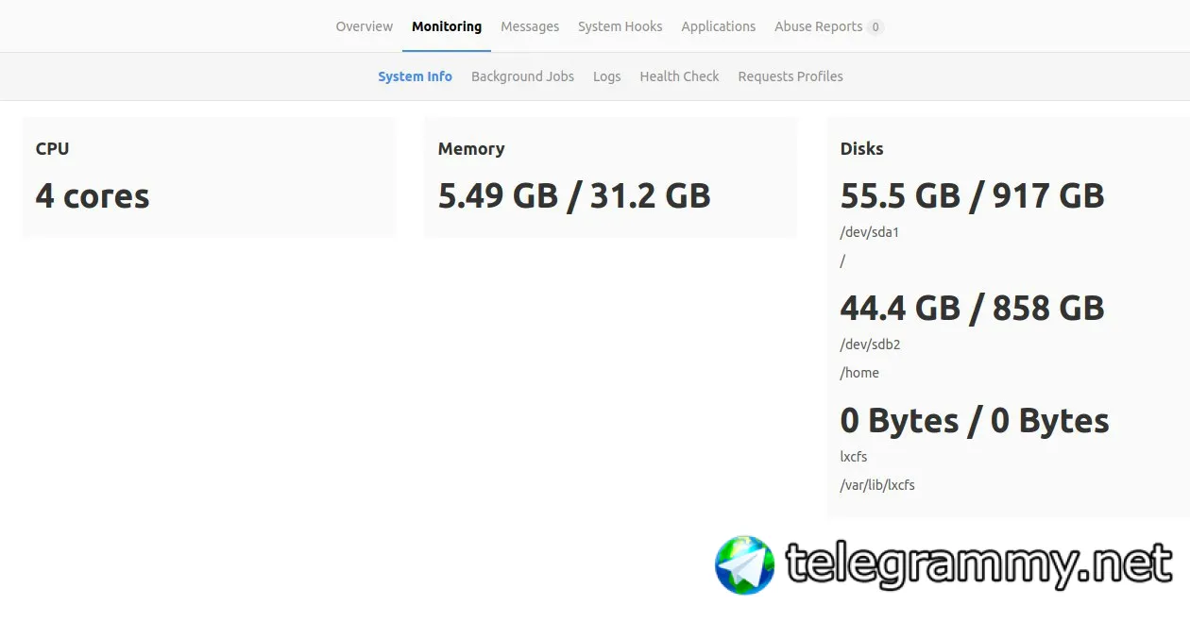Click the telegrammy.net watermark text
The width and height of the screenshot is (1190, 622).
coord(979,564)
